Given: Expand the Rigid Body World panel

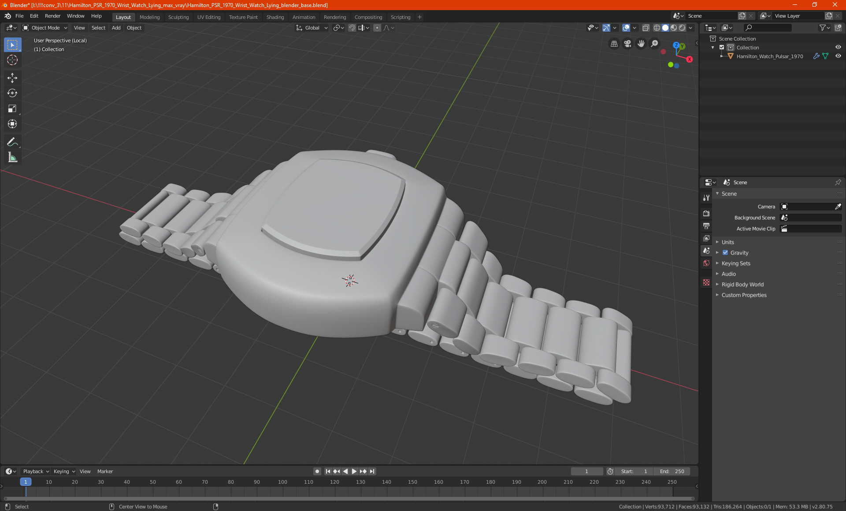Looking at the screenshot, I should click(742, 285).
